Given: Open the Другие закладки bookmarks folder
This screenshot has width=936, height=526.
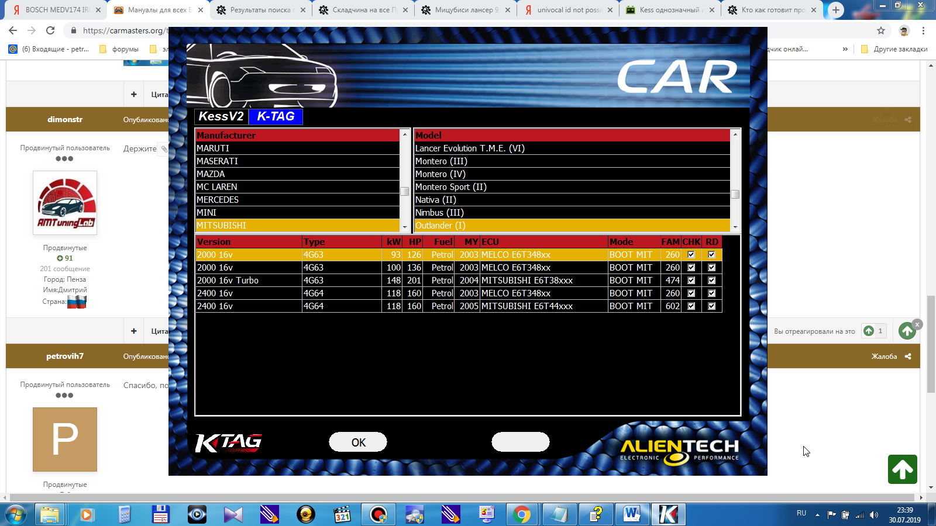Looking at the screenshot, I should [894, 49].
